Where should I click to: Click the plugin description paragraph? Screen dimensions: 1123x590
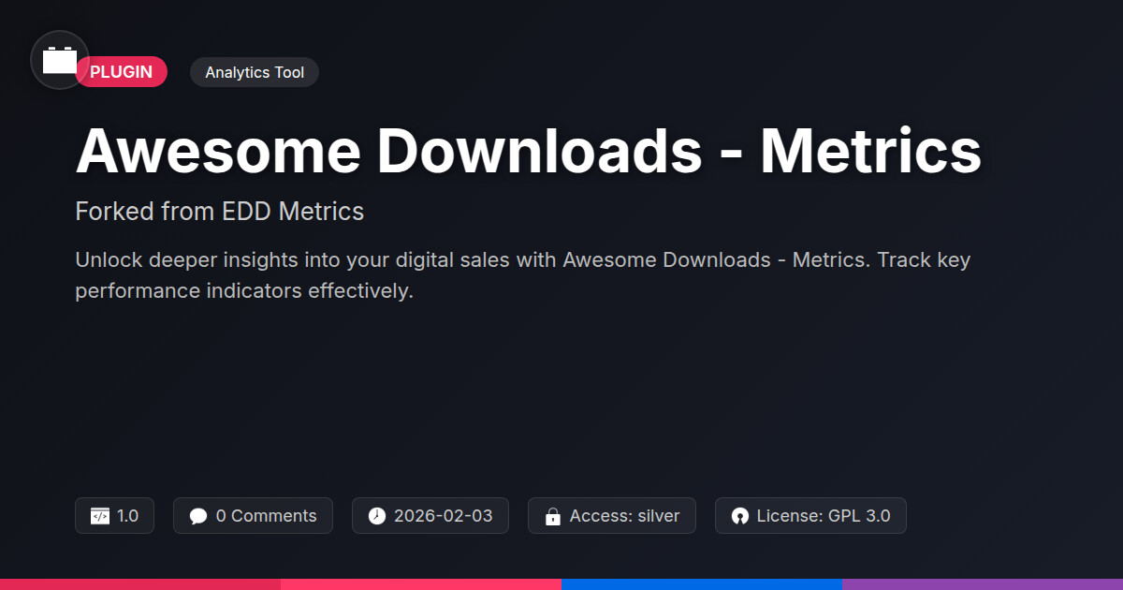tap(522, 274)
